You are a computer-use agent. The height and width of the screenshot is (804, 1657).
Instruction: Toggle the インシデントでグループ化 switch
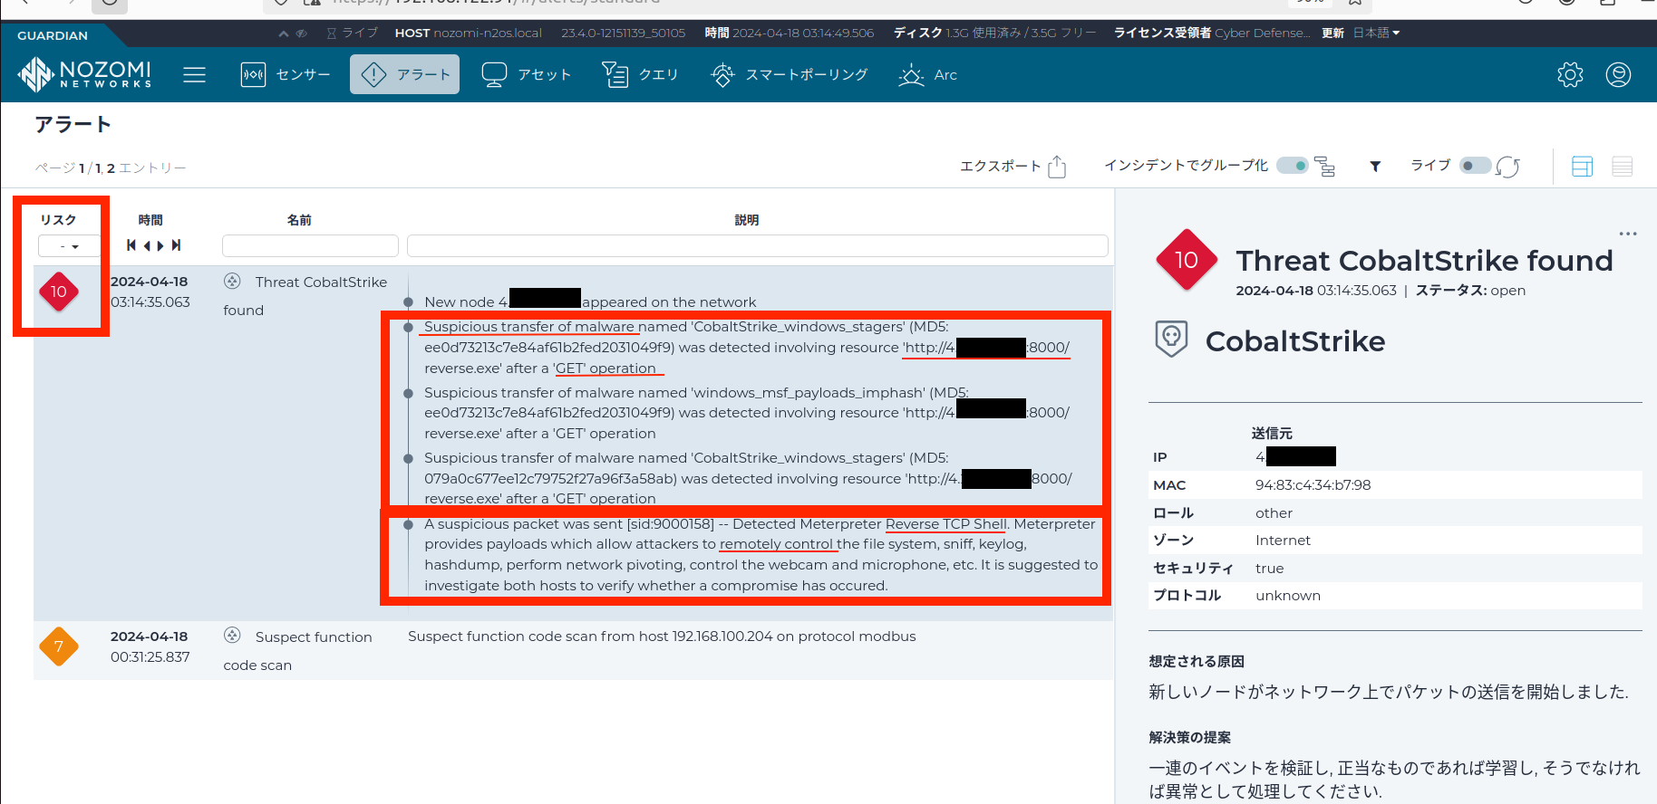coord(1292,166)
